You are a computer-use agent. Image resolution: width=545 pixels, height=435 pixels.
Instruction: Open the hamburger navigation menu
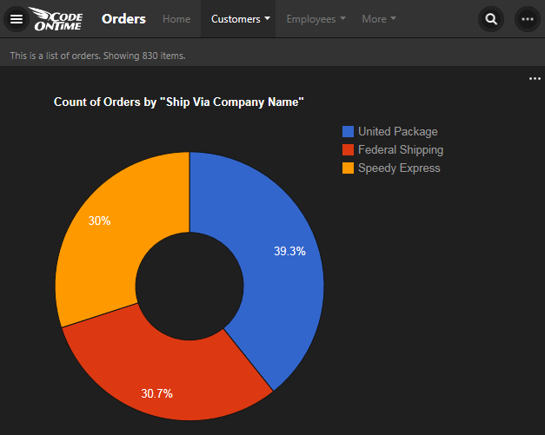17,18
